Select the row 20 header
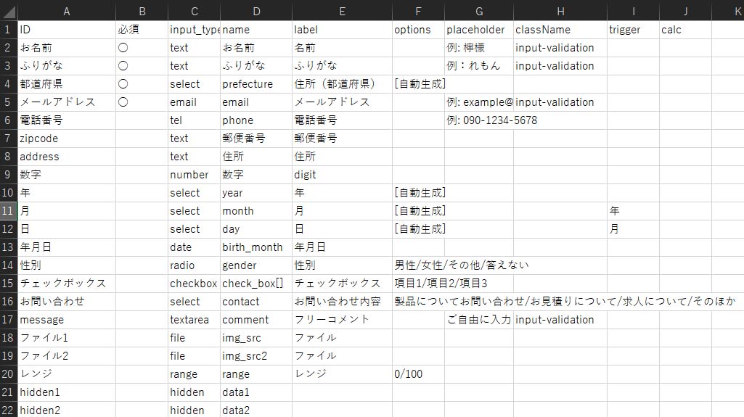Viewport: 744px width, 417px height. (x=8, y=374)
